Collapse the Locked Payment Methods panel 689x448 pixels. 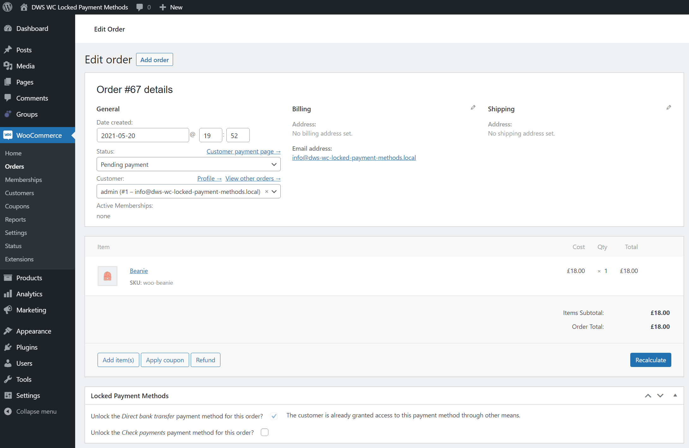[x=675, y=395]
